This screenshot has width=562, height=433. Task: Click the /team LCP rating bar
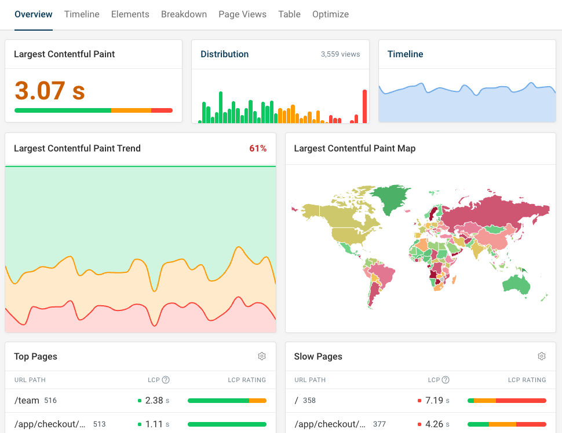point(227,401)
